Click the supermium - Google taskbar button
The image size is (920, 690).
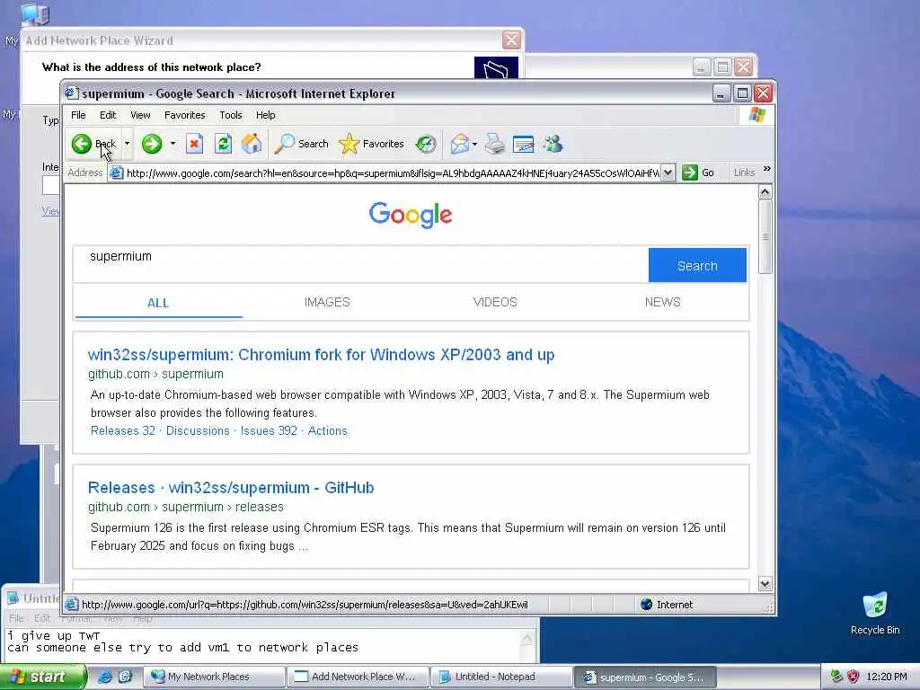[x=644, y=677]
